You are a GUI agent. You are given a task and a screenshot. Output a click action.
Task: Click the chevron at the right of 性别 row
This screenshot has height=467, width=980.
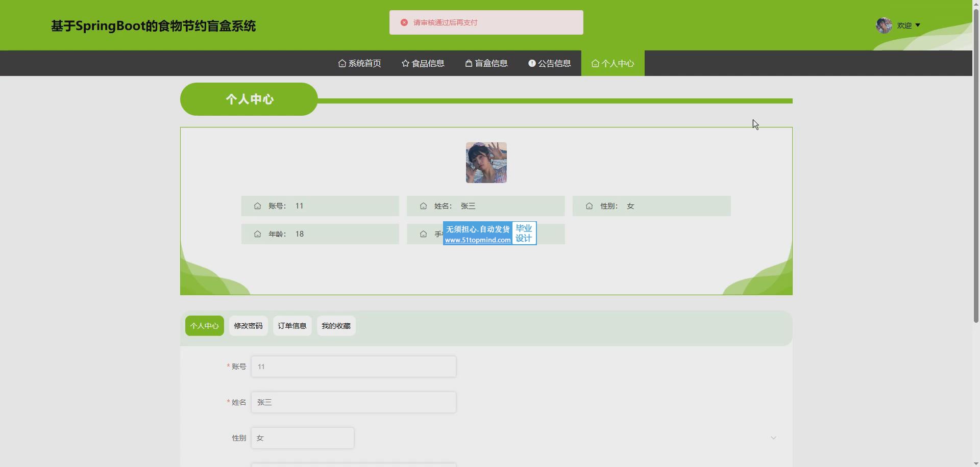(x=773, y=438)
